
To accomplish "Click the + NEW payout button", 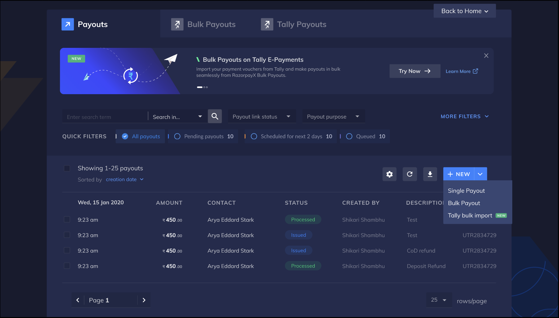I will click(x=459, y=174).
